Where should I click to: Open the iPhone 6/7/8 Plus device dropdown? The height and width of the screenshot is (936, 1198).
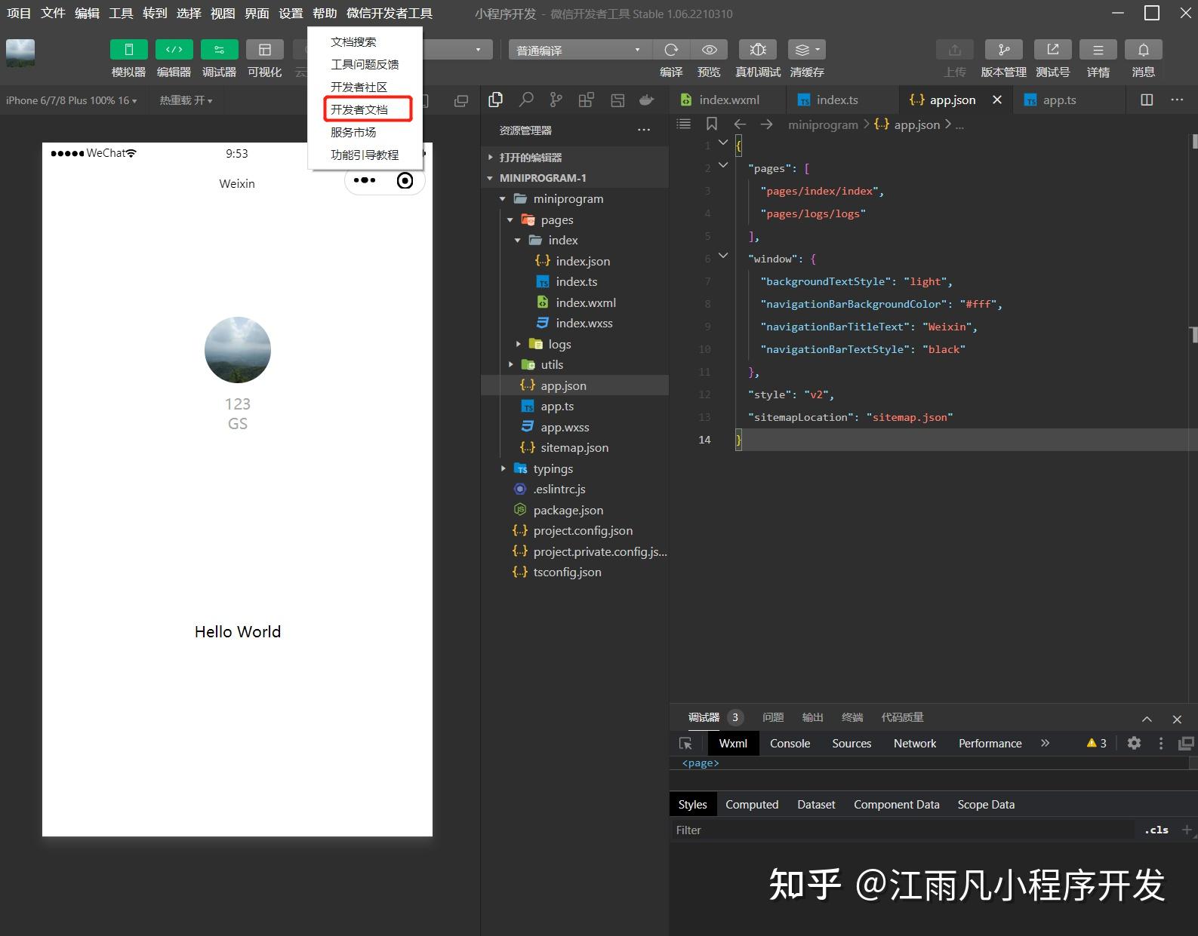point(71,100)
